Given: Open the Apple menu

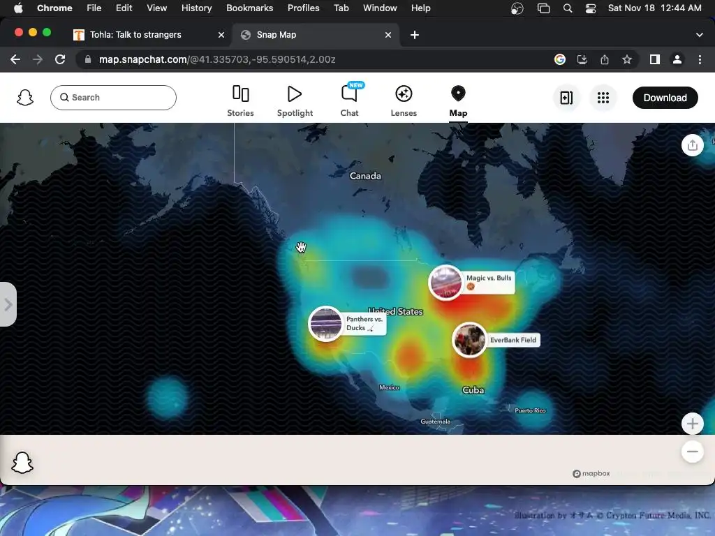Looking at the screenshot, I should pyautogui.click(x=18, y=8).
